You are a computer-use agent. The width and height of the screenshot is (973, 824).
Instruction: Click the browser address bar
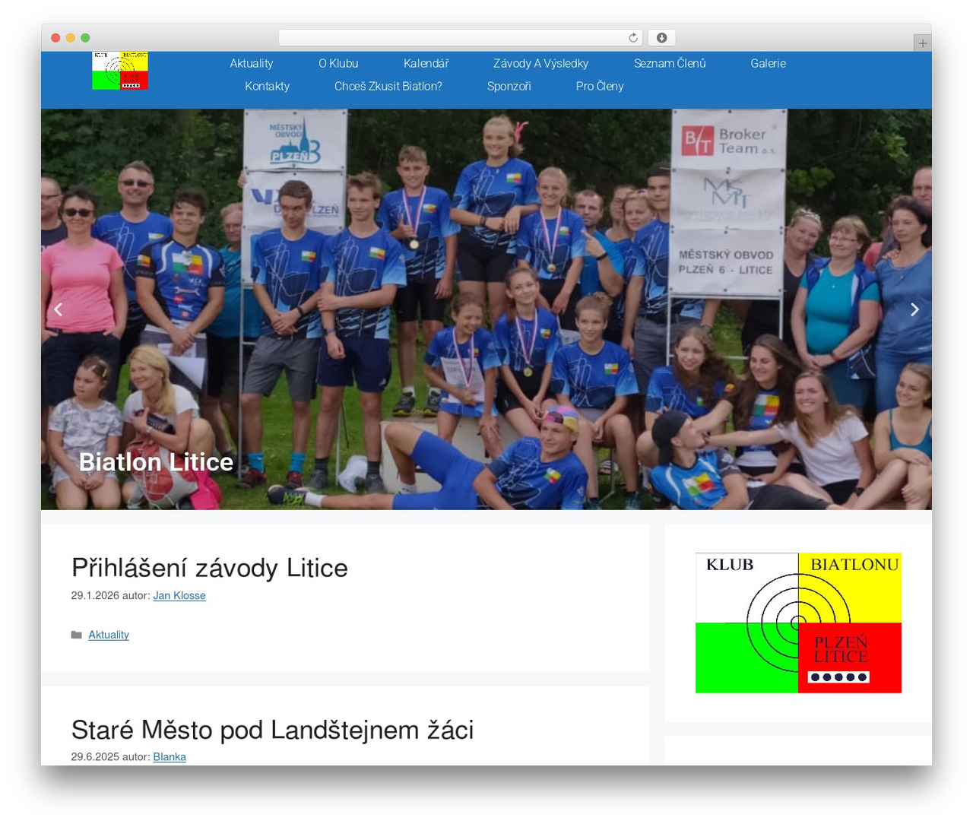tap(461, 38)
